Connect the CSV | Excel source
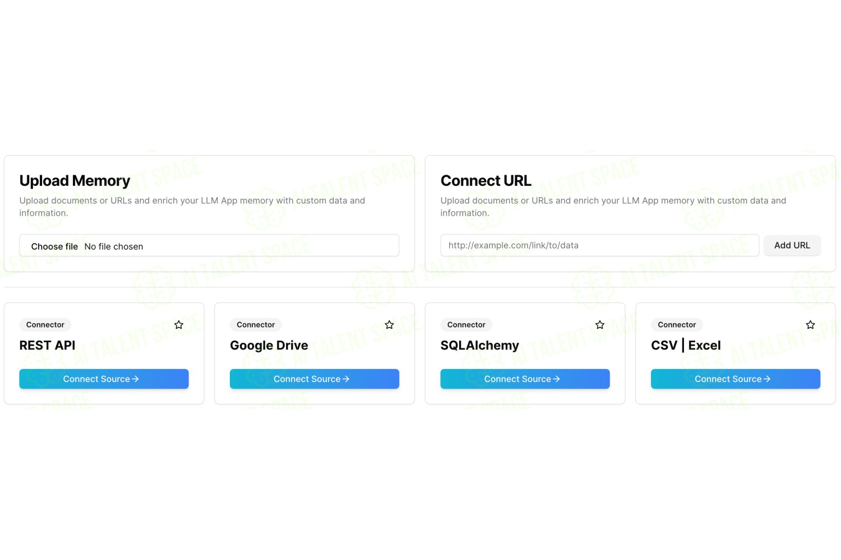This screenshot has height=560, width=841. 736,379
